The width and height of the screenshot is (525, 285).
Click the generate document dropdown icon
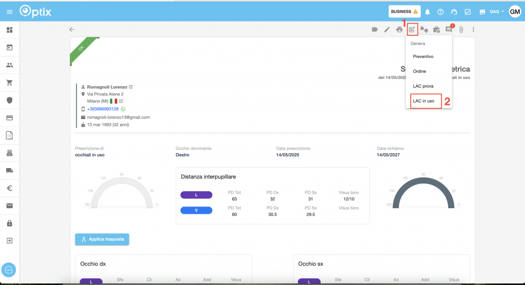coord(412,30)
